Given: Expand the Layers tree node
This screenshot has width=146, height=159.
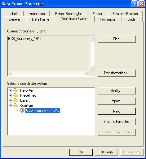Looking at the screenshot, I should (x=10, y=100).
